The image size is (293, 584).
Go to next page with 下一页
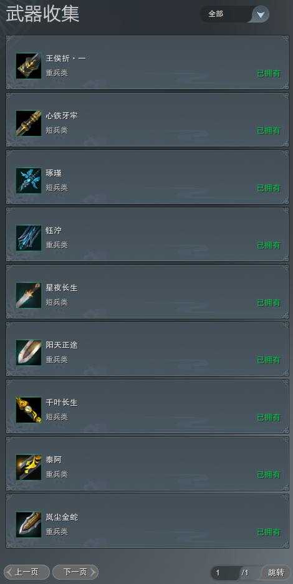pyautogui.click(x=75, y=572)
